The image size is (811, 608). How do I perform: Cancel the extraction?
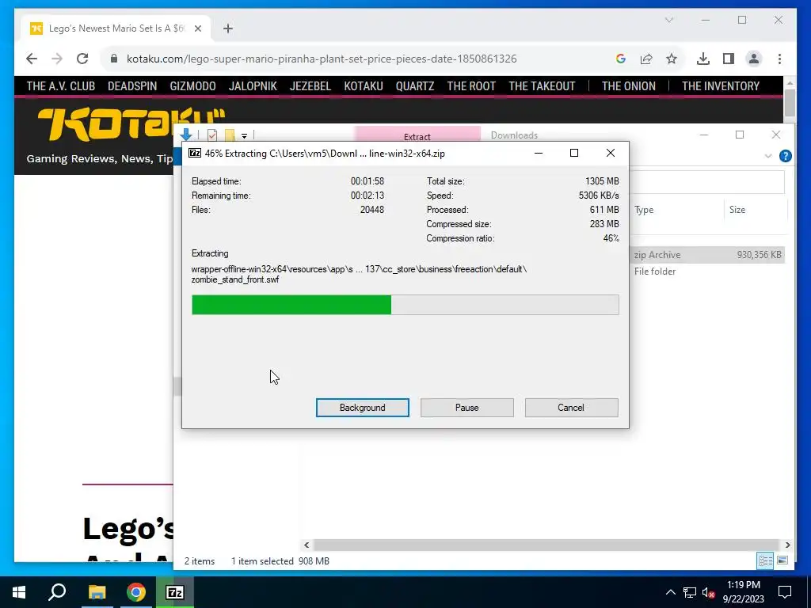[571, 408]
